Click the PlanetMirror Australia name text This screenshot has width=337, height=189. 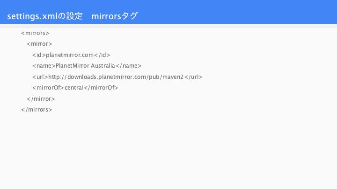(x=85, y=66)
